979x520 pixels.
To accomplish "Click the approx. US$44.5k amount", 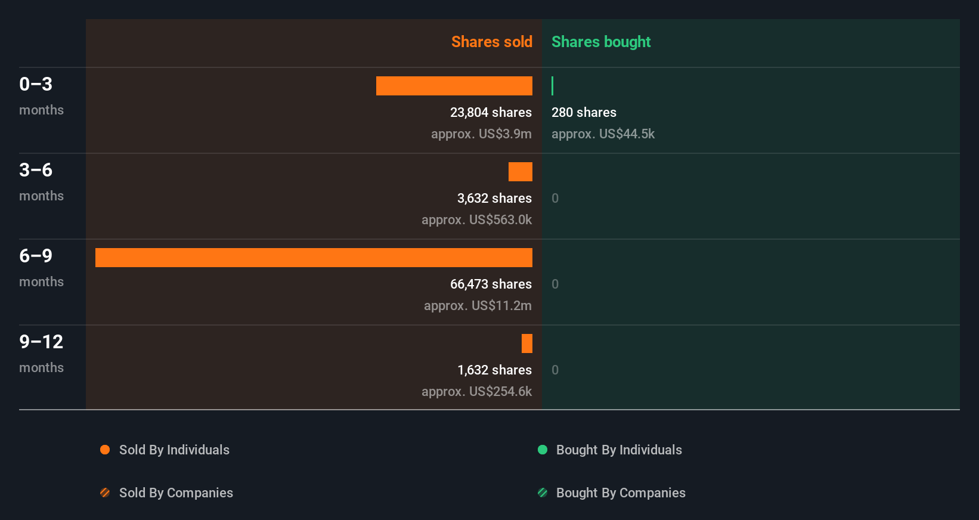I will [x=603, y=134].
